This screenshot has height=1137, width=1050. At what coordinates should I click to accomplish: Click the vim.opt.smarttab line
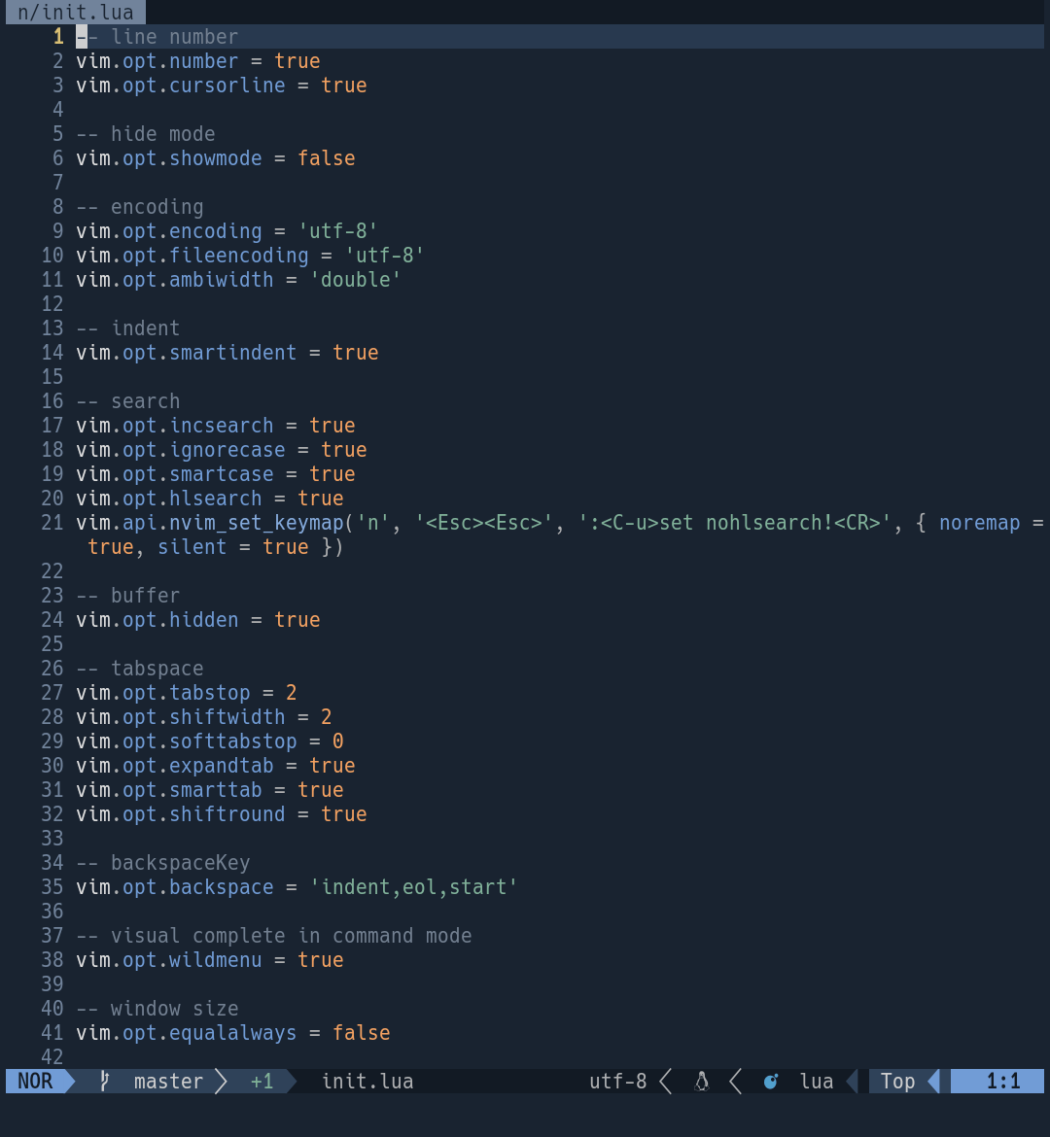pos(210,790)
